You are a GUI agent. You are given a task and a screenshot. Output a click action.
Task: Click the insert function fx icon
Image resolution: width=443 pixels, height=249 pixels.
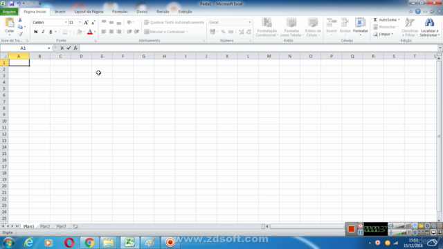(75, 48)
